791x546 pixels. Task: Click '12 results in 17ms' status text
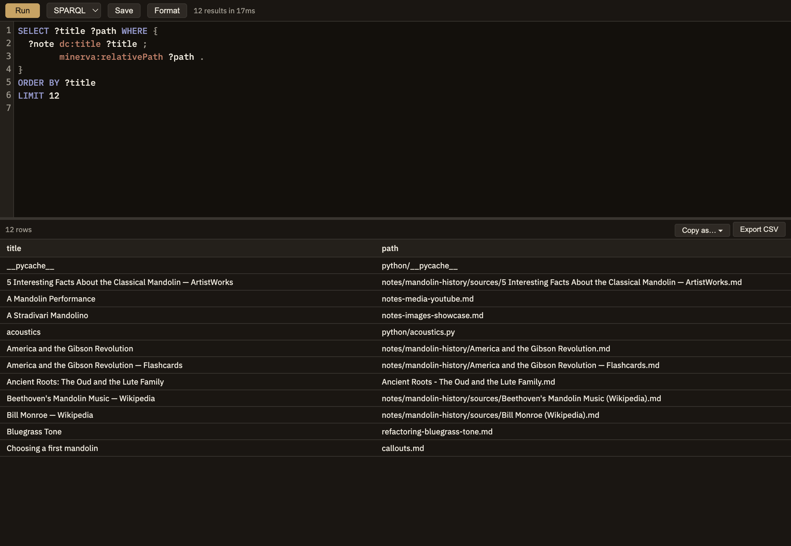pos(224,11)
